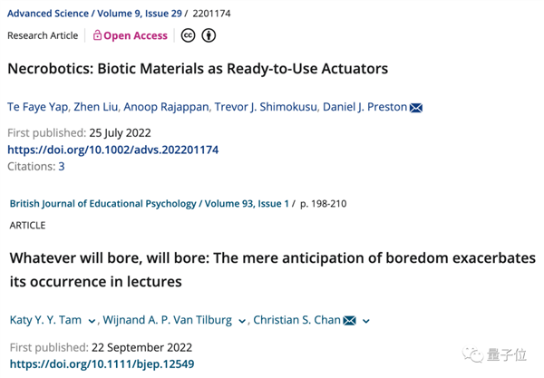
Task: Click the Open Access lock icon
Action: [x=97, y=35]
